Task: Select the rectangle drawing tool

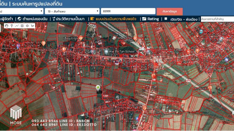Action: pyautogui.click(x=22, y=26)
